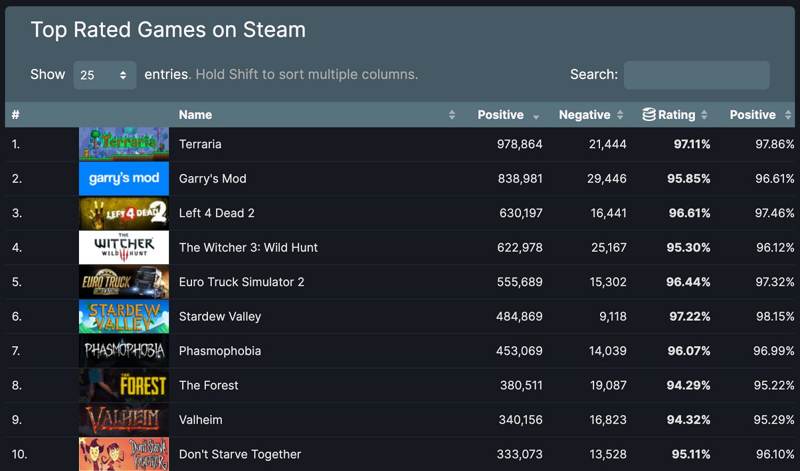The height and width of the screenshot is (471, 800).
Task: Toggle descending sort on the first Positive column
Action: [537, 114]
